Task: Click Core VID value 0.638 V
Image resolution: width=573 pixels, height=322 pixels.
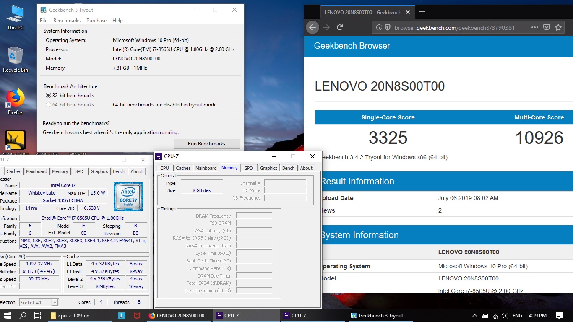Action: [x=92, y=208]
